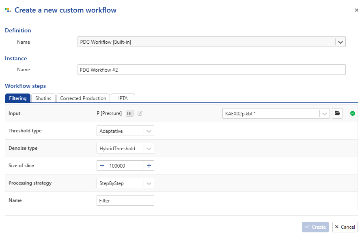Expand the Definition Name dropdown

[340, 42]
